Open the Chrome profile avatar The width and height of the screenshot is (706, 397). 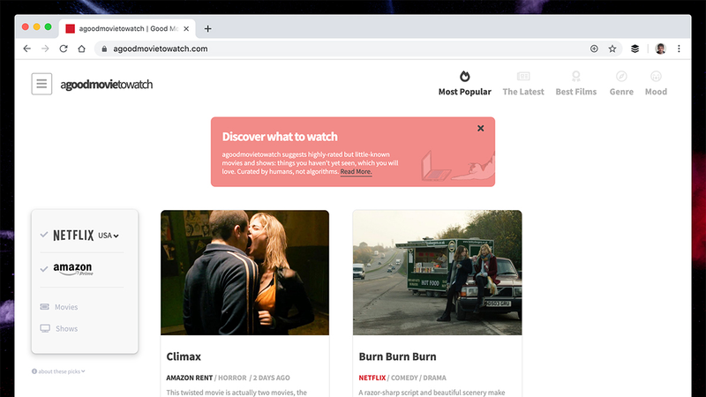point(660,49)
